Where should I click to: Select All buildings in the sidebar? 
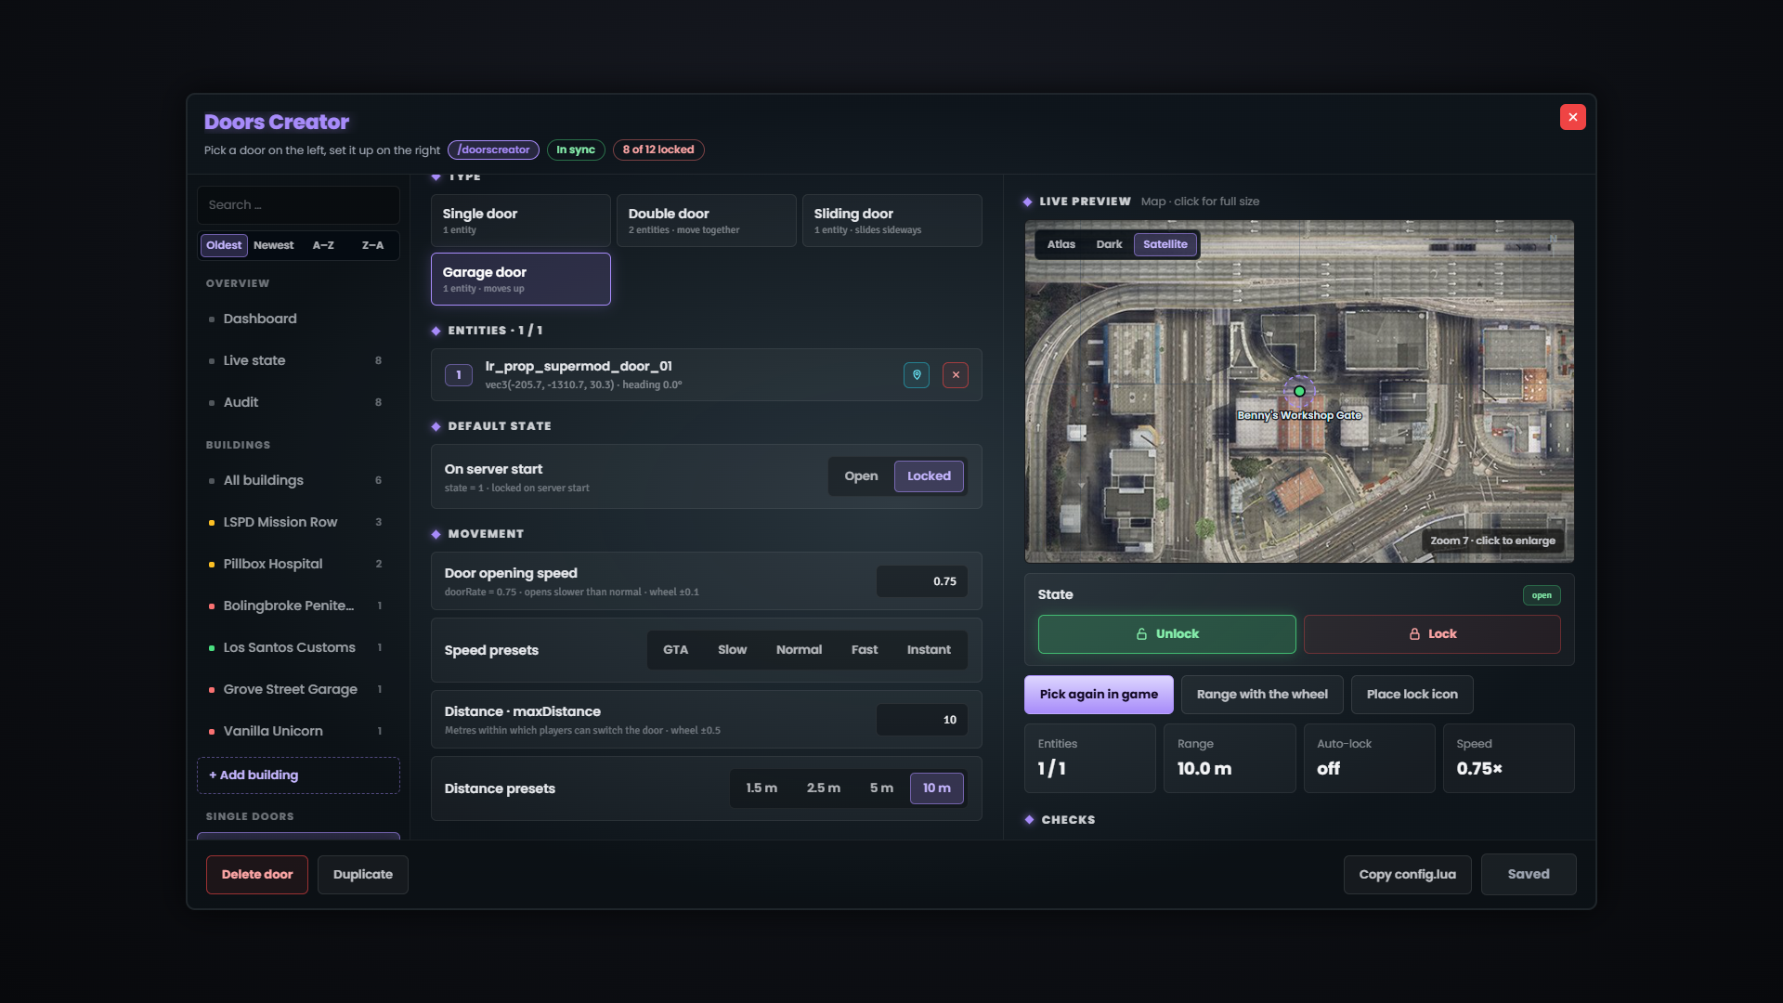[x=298, y=480]
